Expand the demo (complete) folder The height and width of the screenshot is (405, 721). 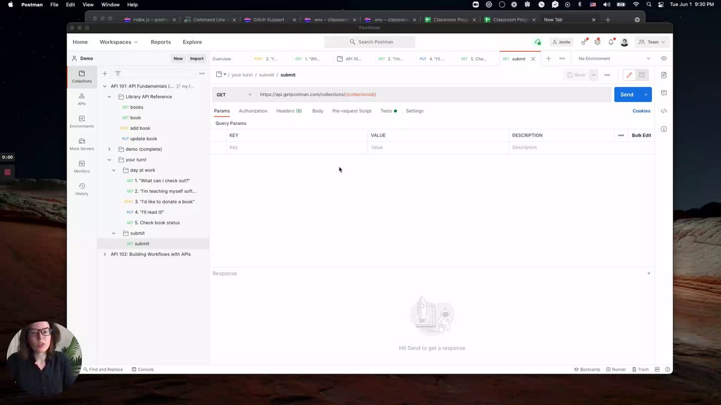pyautogui.click(x=109, y=149)
